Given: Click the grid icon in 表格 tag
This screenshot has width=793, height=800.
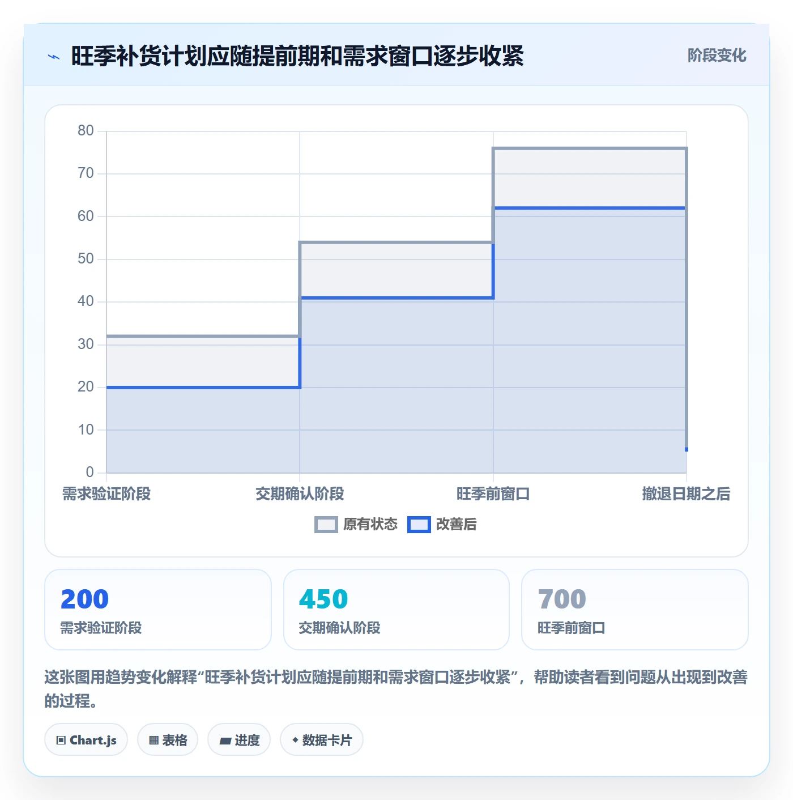Looking at the screenshot, I should click(x=154, y=741).
